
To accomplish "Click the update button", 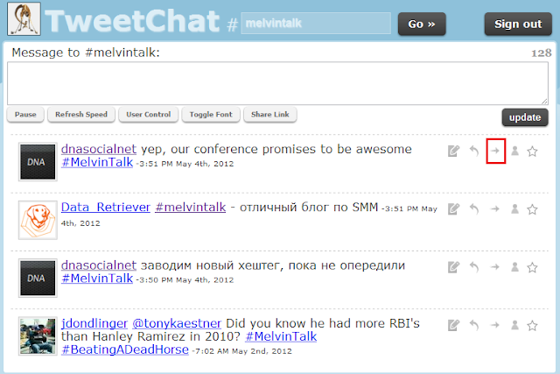I will (525, 117).
